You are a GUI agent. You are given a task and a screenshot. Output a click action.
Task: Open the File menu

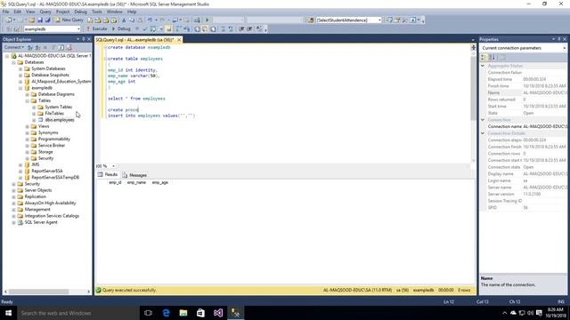click(6, 12)
